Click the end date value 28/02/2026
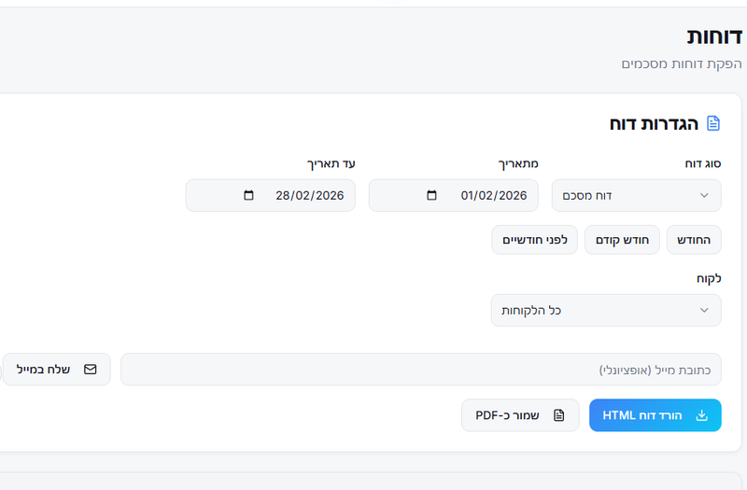747x490 pixels. 310,196
